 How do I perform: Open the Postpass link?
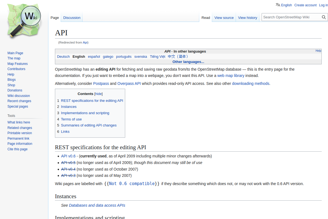pyautogui.click(x=101, y=83)
